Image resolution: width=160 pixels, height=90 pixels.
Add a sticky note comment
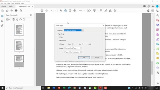[101, 10]
